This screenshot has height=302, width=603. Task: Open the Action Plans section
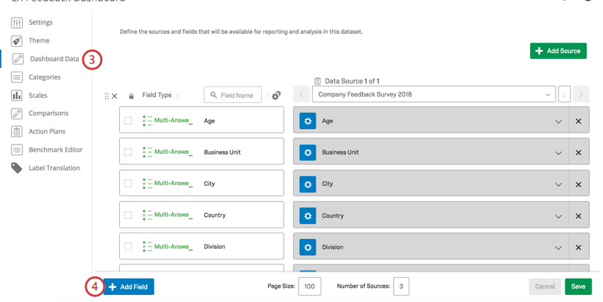pyautogui.click(x=47, y=131)
